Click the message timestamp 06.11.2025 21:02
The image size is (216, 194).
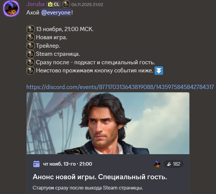tap(87, 5)
